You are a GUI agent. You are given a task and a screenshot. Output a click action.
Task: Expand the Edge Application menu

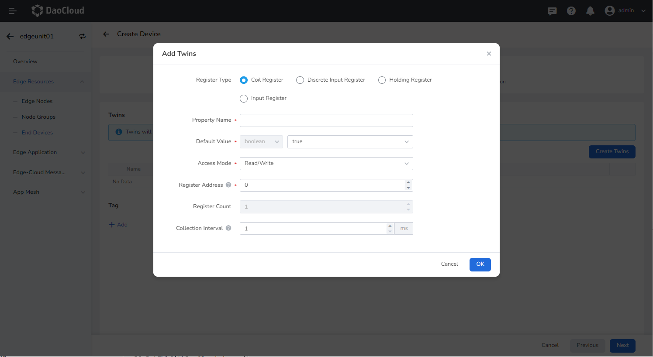[x=45, y=152]
